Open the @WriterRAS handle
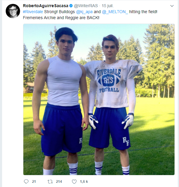 pos(86,6)
